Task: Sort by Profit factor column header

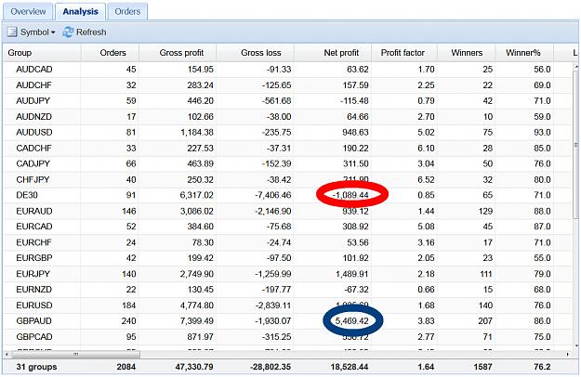Action: pyautogui.click(x=403, y=53)
